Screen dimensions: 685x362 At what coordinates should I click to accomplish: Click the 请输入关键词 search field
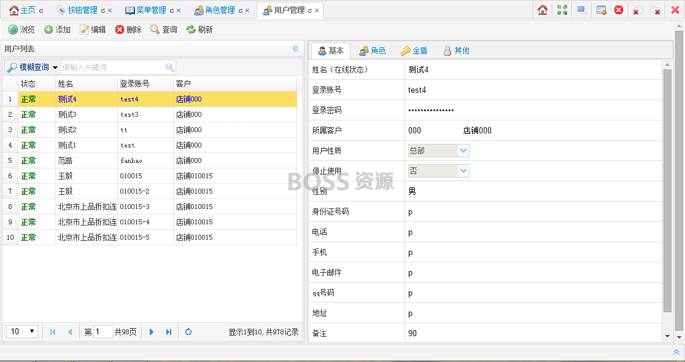coord(113,68)
